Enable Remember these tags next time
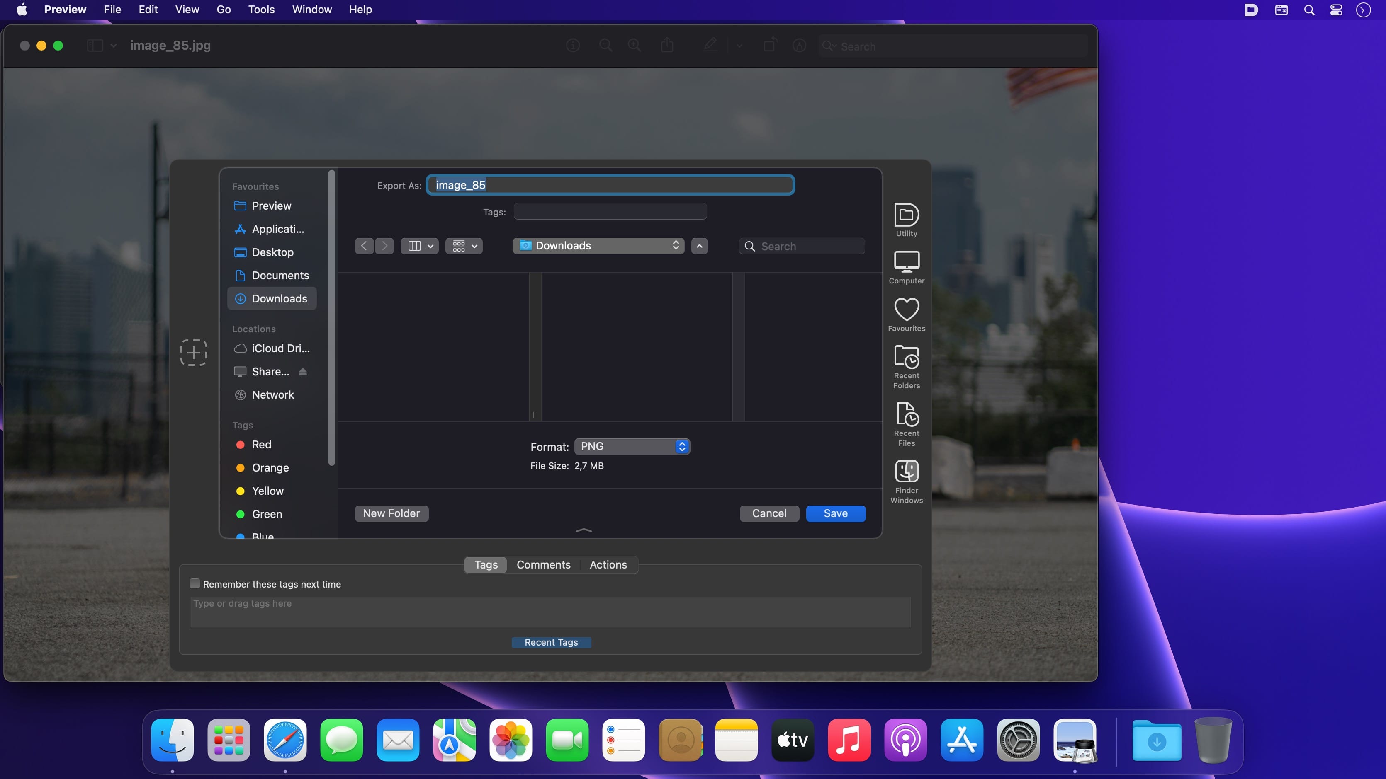This screenshot has height=779, width=1386. (195, 583)
